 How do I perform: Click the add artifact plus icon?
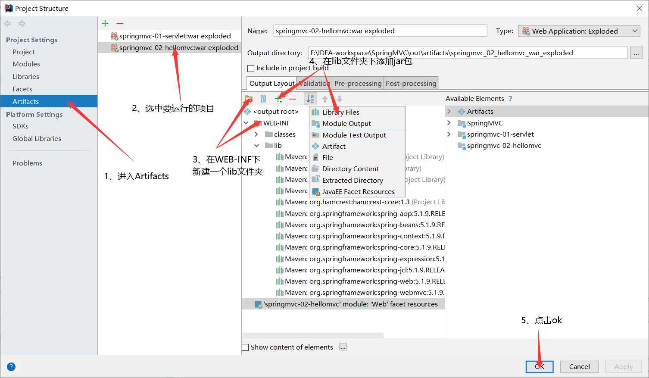[x=105, y=23]
